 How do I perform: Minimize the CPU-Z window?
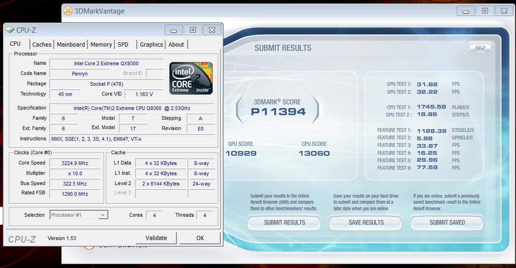174,30
